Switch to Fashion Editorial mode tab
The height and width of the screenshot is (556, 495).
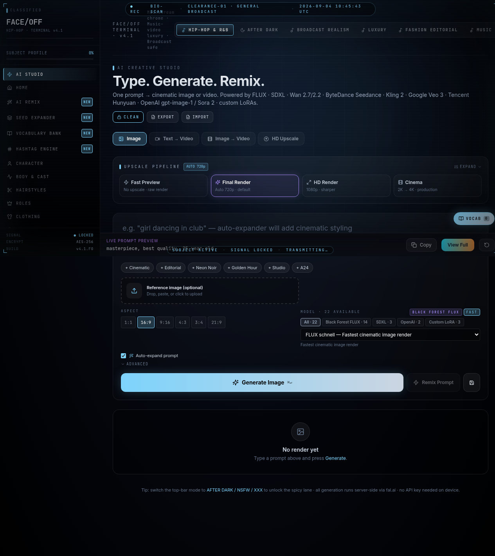pos(428,30)
